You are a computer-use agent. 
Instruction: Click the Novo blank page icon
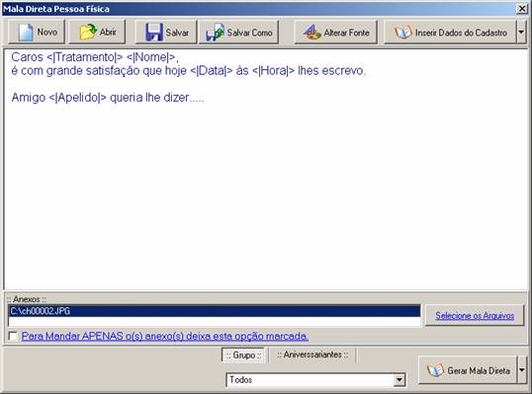pyautogui.click(x=26, y=33)
